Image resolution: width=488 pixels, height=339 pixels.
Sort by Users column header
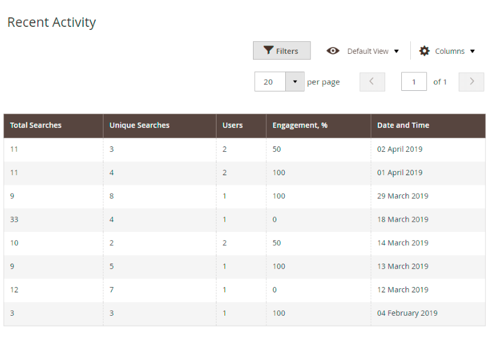[x=233, y=126]
